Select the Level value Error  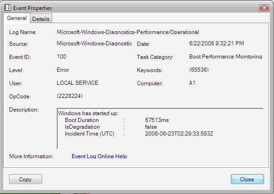pyautogui.click(x=64, y=70)
